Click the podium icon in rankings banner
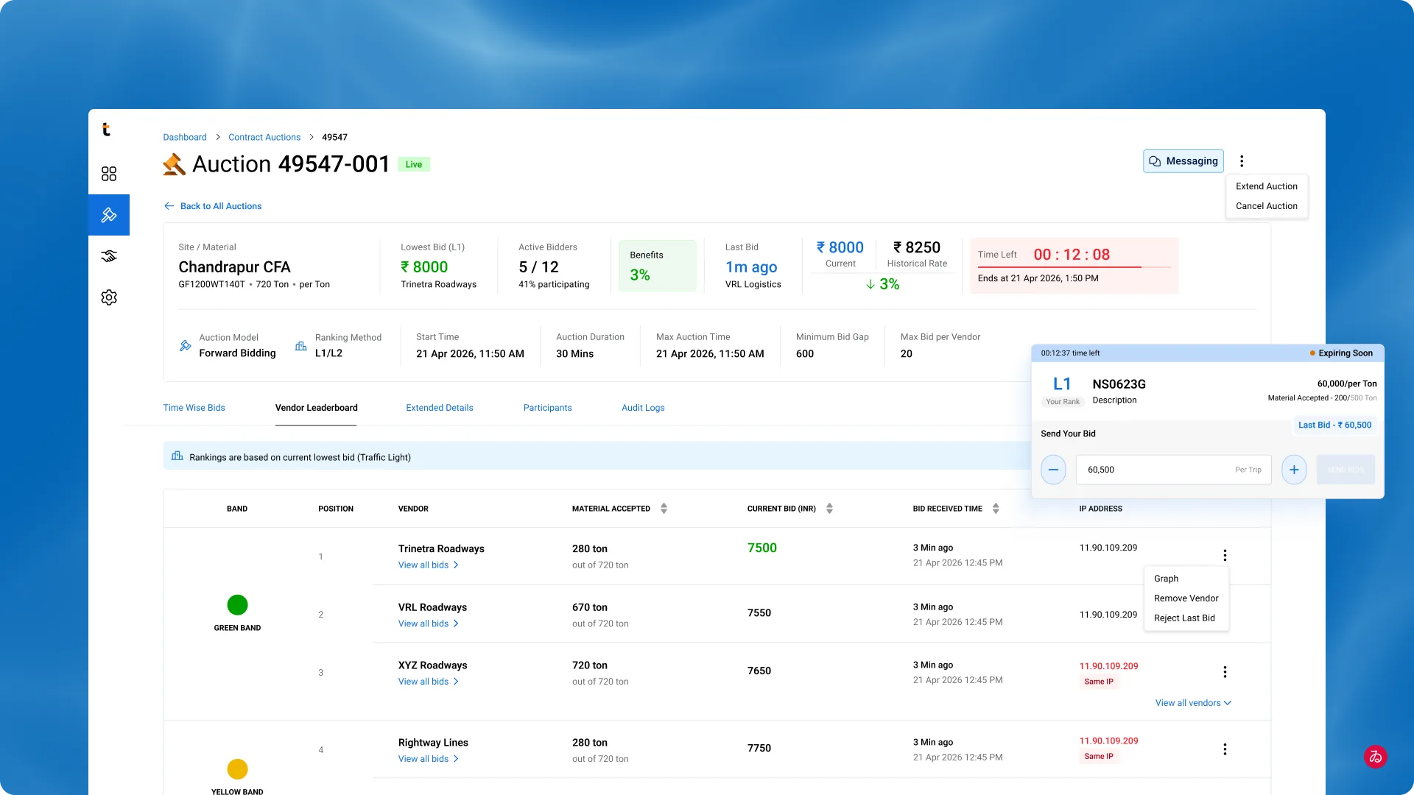Screen dimensions: 1414x795 click(x=177, y=456)
